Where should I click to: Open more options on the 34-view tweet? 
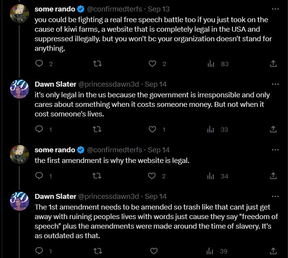click(x=275, y=150)
